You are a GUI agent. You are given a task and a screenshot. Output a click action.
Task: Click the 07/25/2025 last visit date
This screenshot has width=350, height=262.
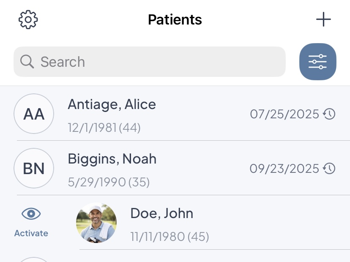[284, 114]
